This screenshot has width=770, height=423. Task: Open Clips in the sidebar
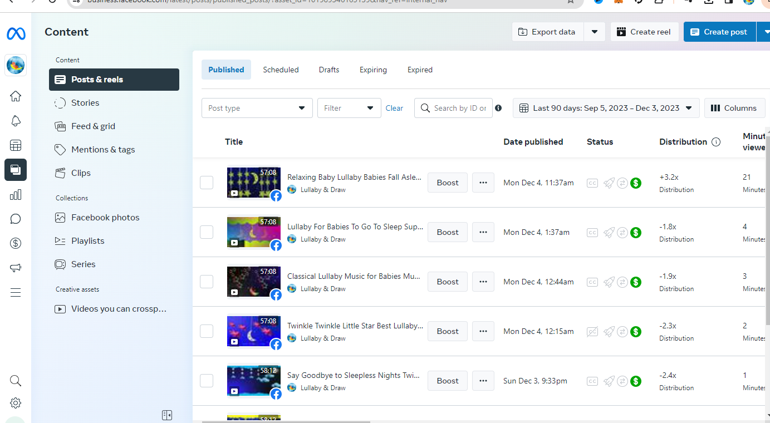click(114, 173)
